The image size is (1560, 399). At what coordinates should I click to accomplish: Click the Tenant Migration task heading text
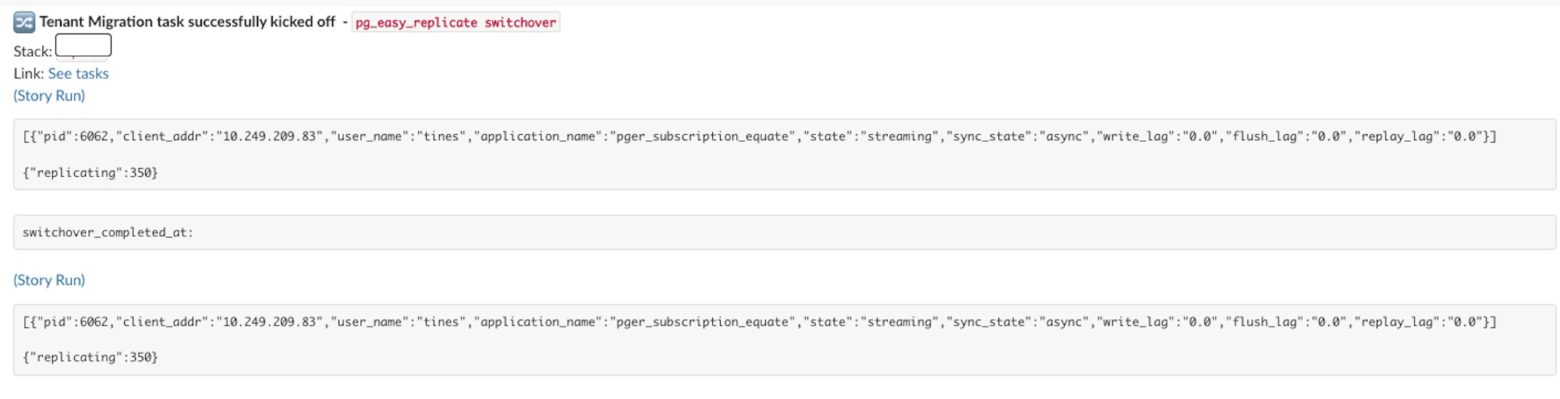pyautogui.click(x=187, y=22)
